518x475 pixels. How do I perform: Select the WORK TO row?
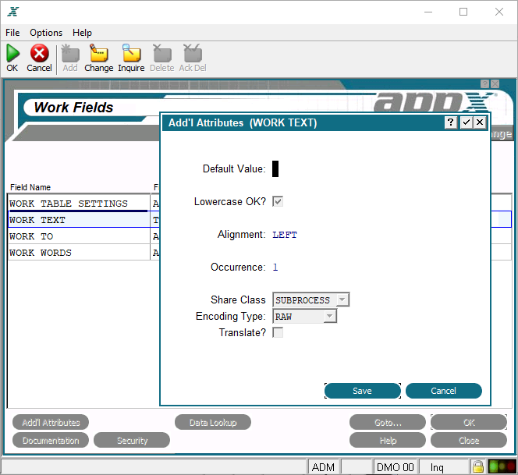(x=79, y=236)
